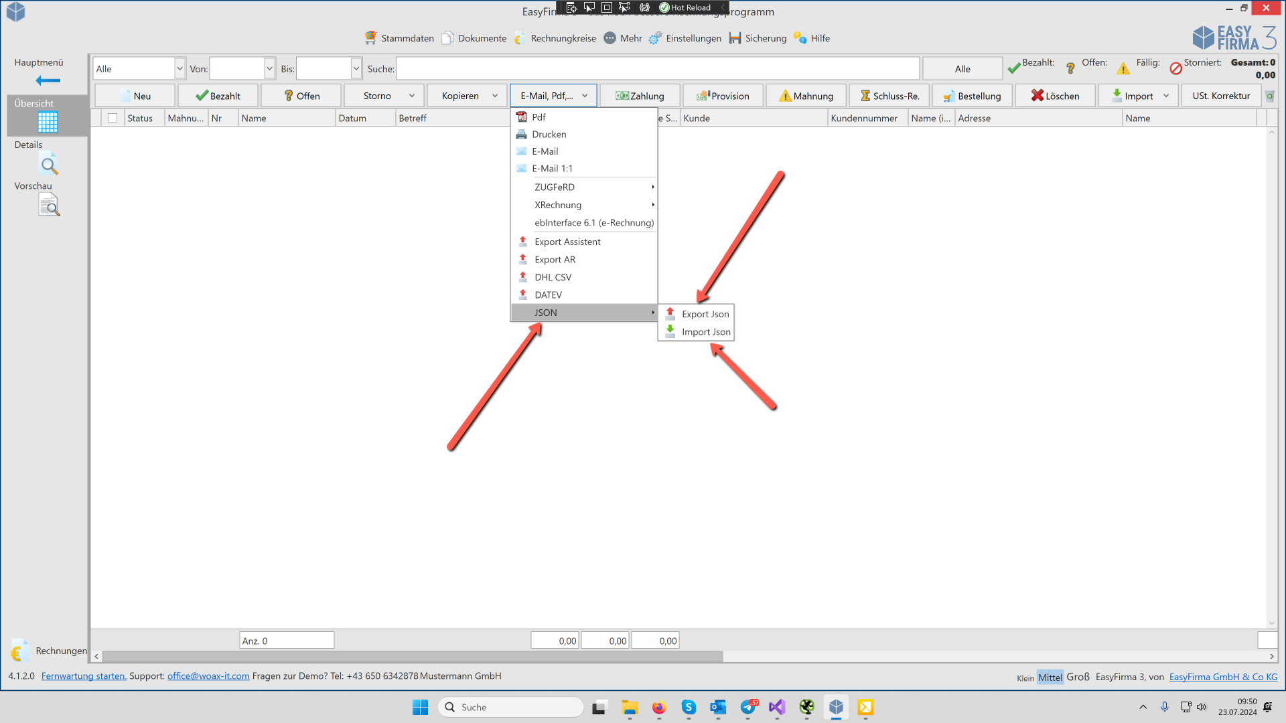Sort by the Datum column header
Image resolution: width=1286 pixels, height=723 pixels.
click(365, 118)
